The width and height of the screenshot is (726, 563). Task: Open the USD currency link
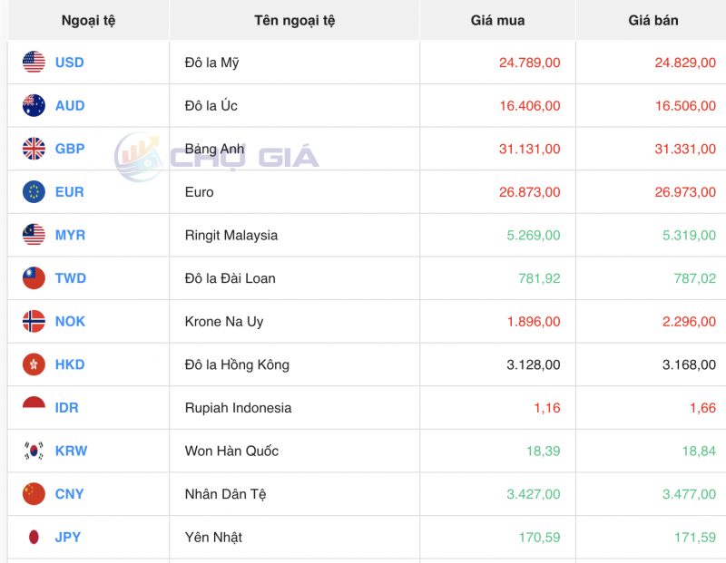click(x=72, y=63)
